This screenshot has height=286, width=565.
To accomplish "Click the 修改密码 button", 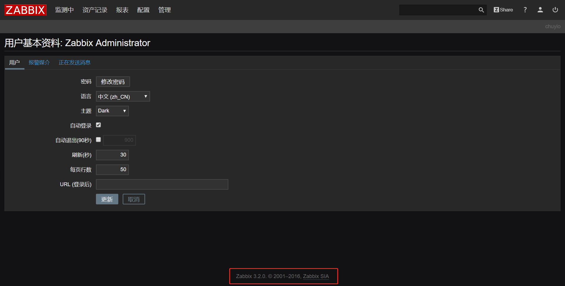I will [113, 82].
